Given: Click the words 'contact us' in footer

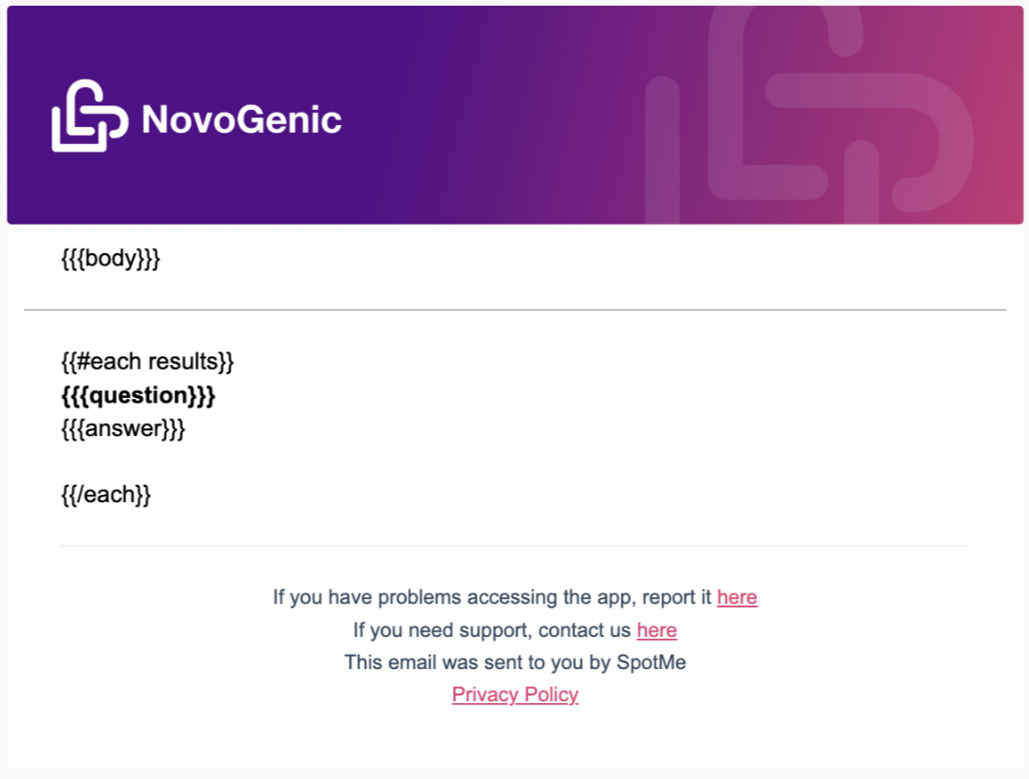Looking at the screenshot, I should [584, 630].
